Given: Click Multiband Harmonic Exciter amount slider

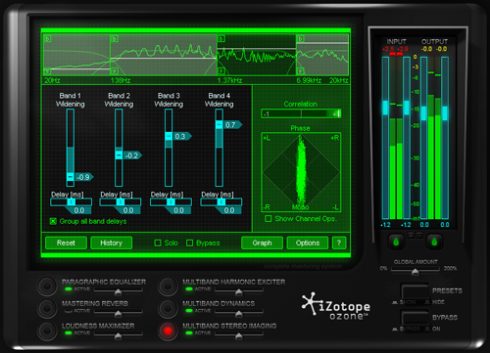Looking at the screenshot, I should coord(239,290).
